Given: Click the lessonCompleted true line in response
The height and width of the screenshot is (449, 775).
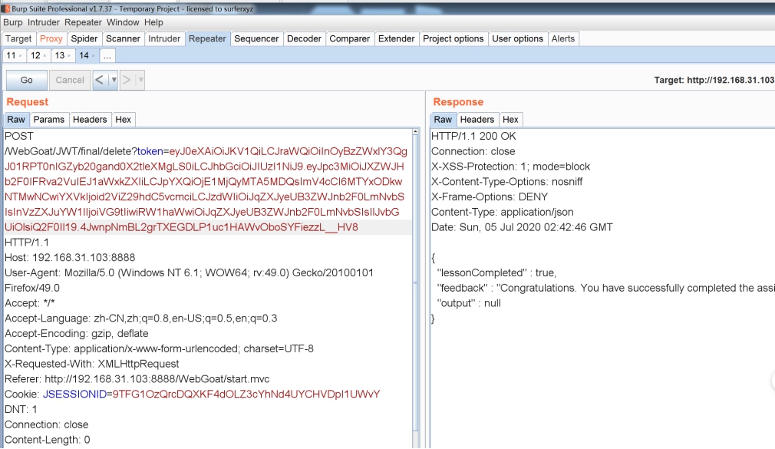Looking at the screenshot, I should (496, 273).
